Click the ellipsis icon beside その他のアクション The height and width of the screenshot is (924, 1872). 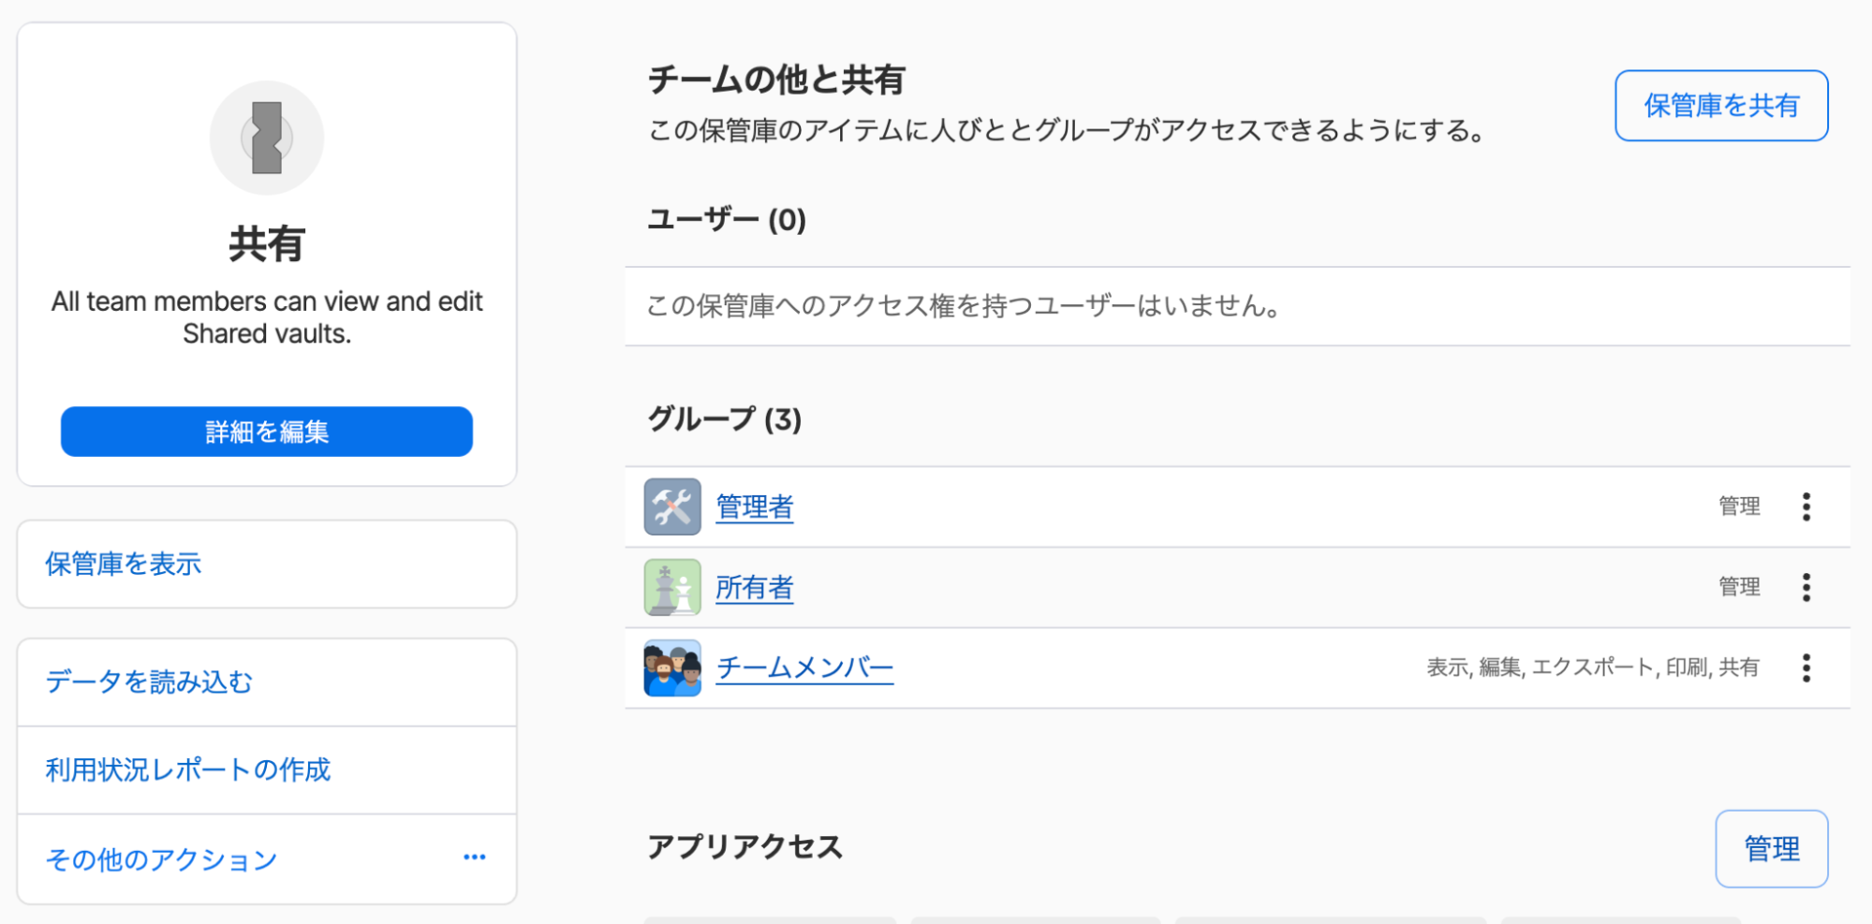point(476,857)
